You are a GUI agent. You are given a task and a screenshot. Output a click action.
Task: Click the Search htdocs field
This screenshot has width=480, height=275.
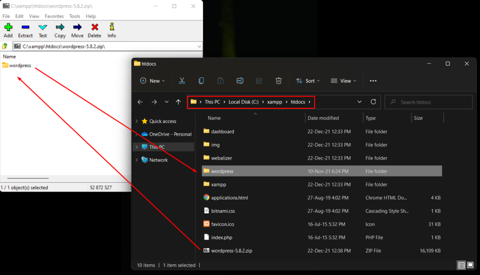428,102
